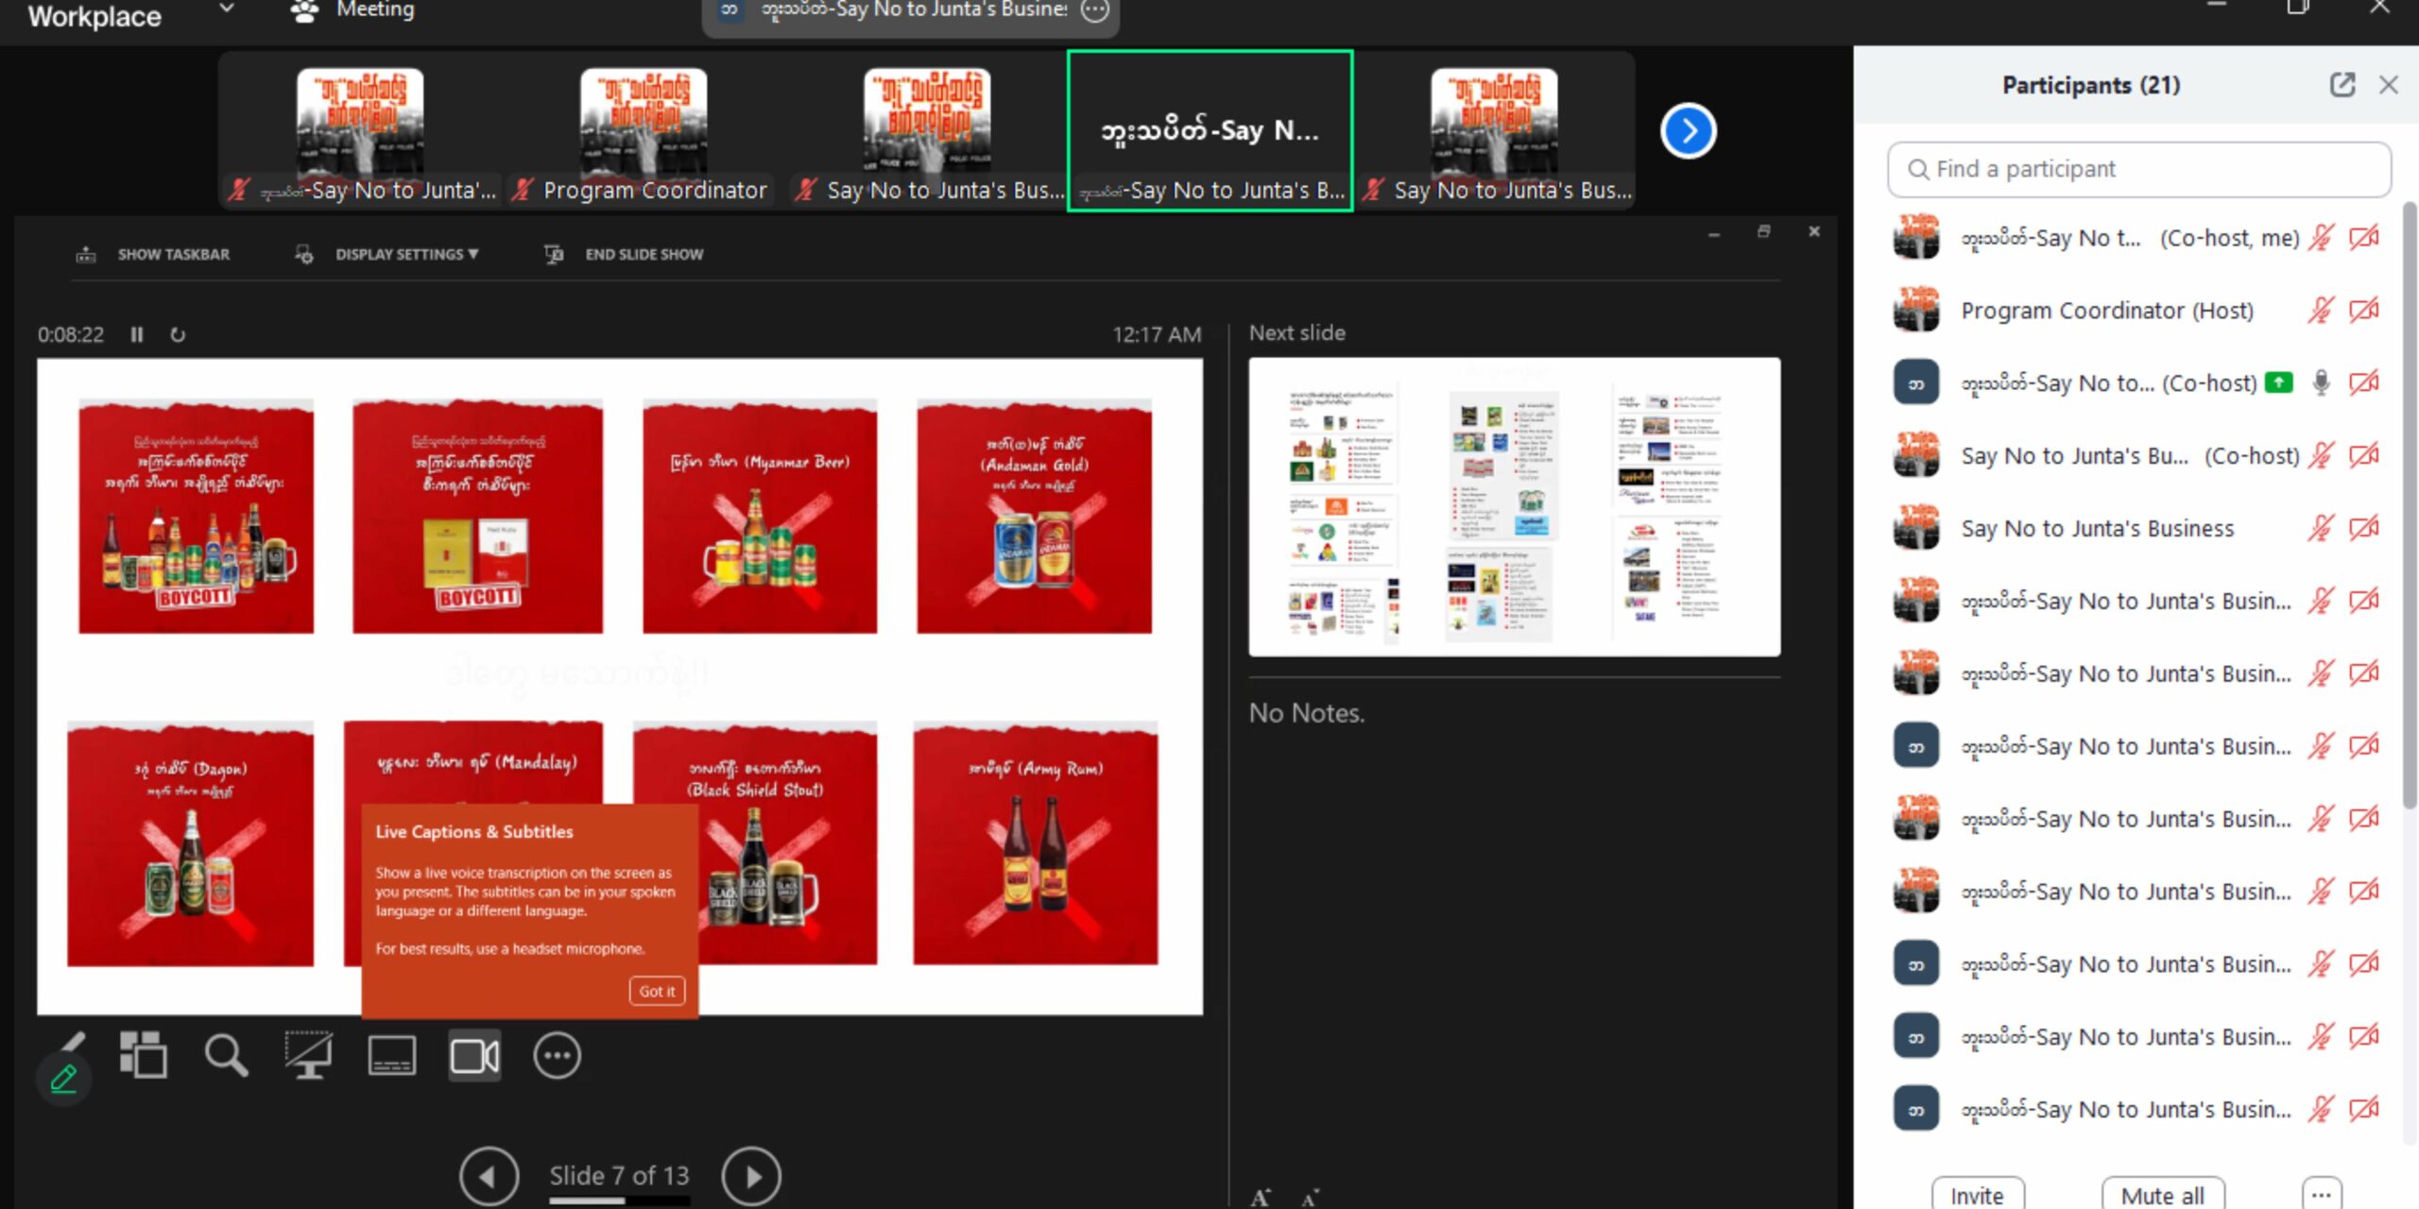Click the slide progress bar under Slide 7
2419x1209 pixels.
click(620, 1200)
